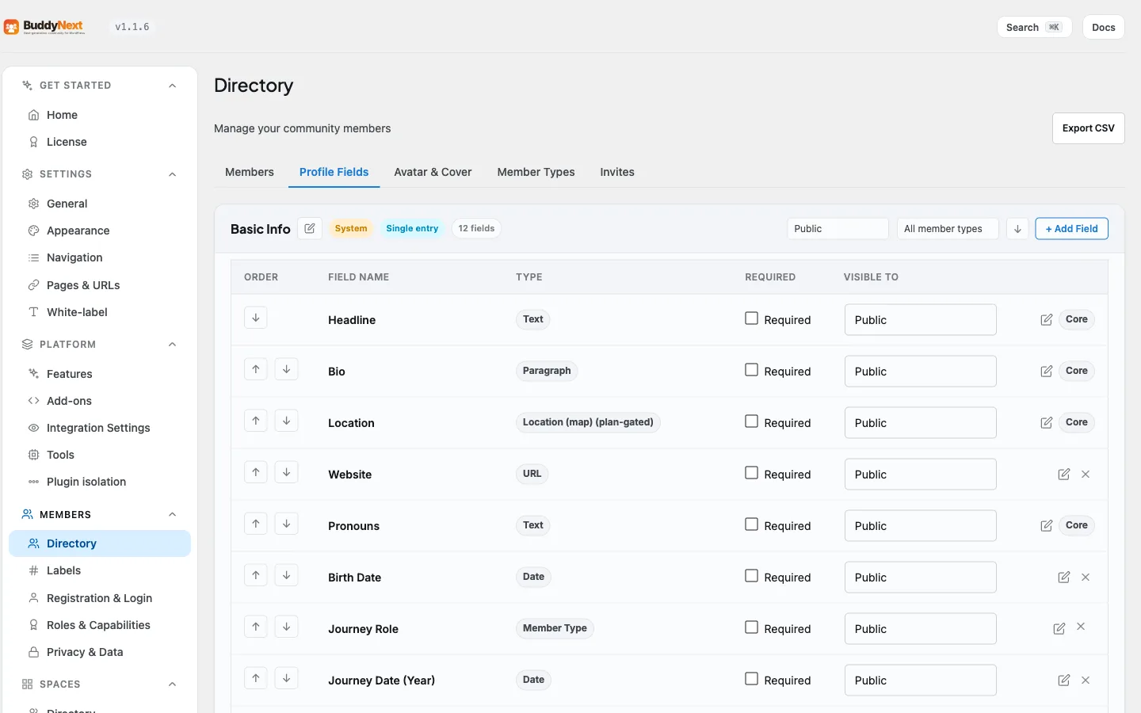This screenshot has height=713, width=1141.
Task: Collapse the Settings sidebar section
Action: [172, 174]
